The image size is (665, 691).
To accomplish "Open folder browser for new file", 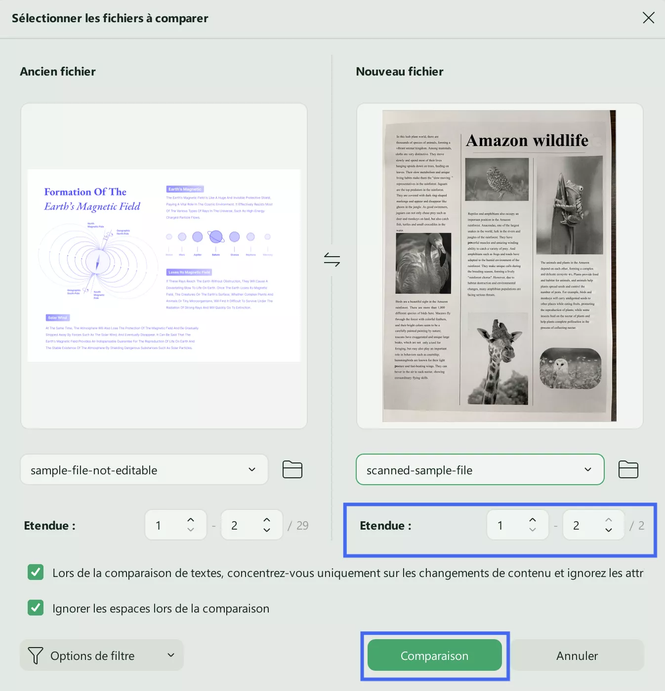I will (x=628, y=469).
